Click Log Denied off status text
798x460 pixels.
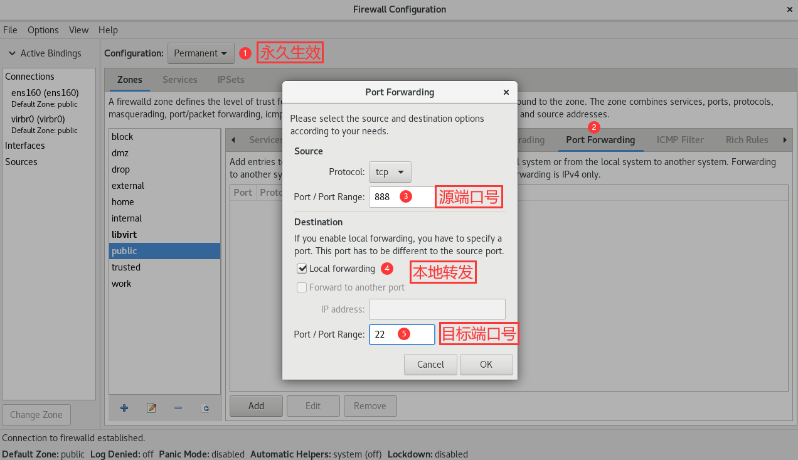(x=122, y=454)
